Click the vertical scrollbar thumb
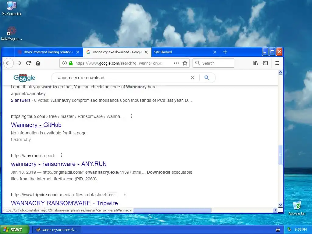 point(280,155)
